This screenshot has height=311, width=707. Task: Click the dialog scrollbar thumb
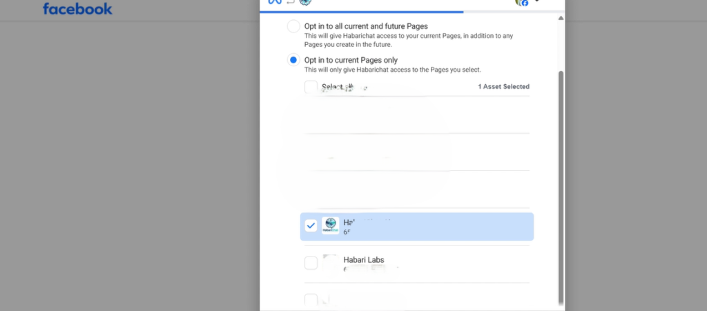tap(561, 186)
